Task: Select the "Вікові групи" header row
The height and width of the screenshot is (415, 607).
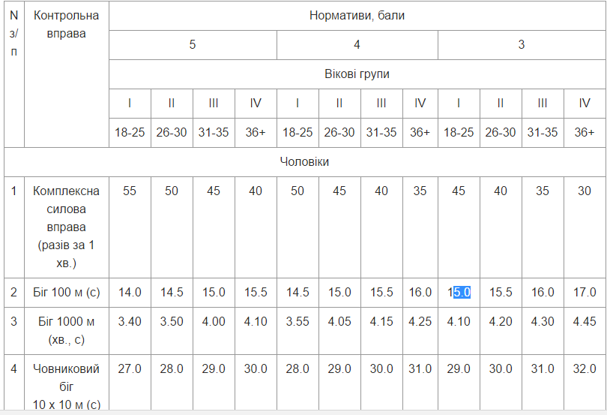Action: (357, 74)
